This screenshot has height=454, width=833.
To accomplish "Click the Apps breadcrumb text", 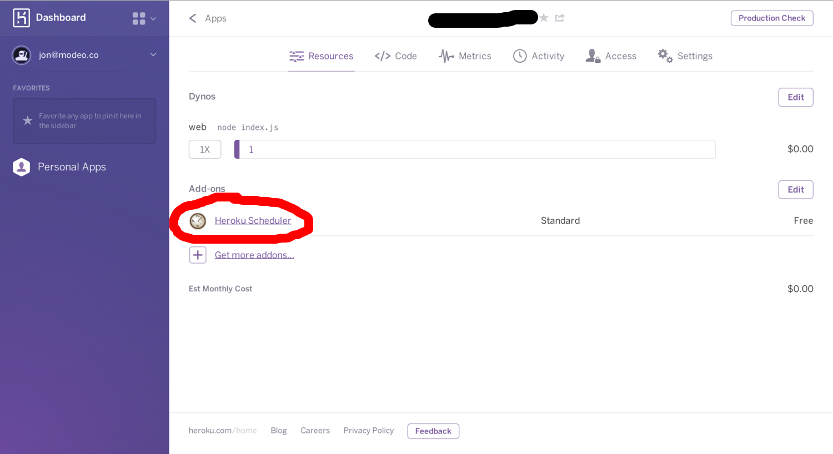I will [x=215, y=18].
